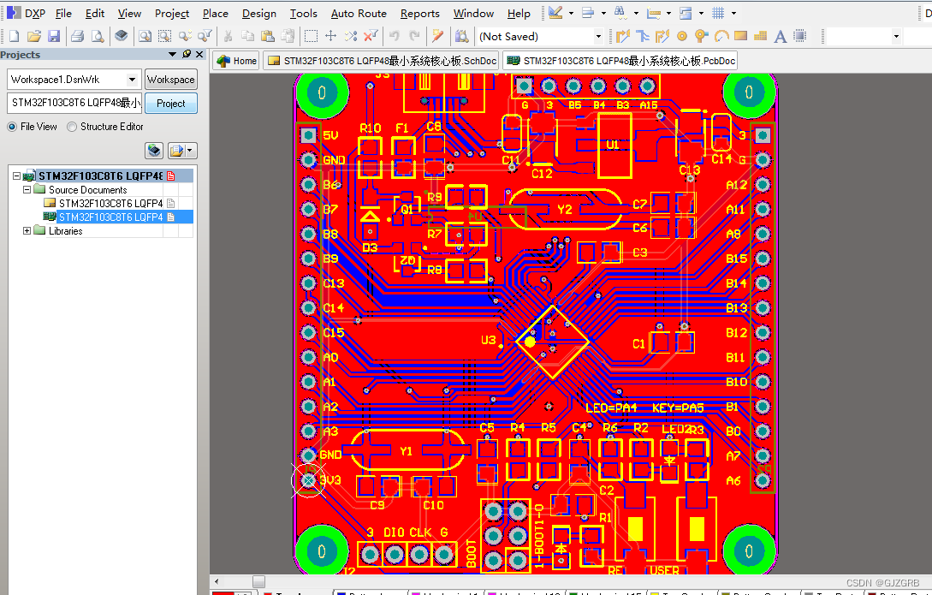This screenshot has width=932, height=595.
Task: Pin the Projects panel with pushpin
Action: pos(187,54)
